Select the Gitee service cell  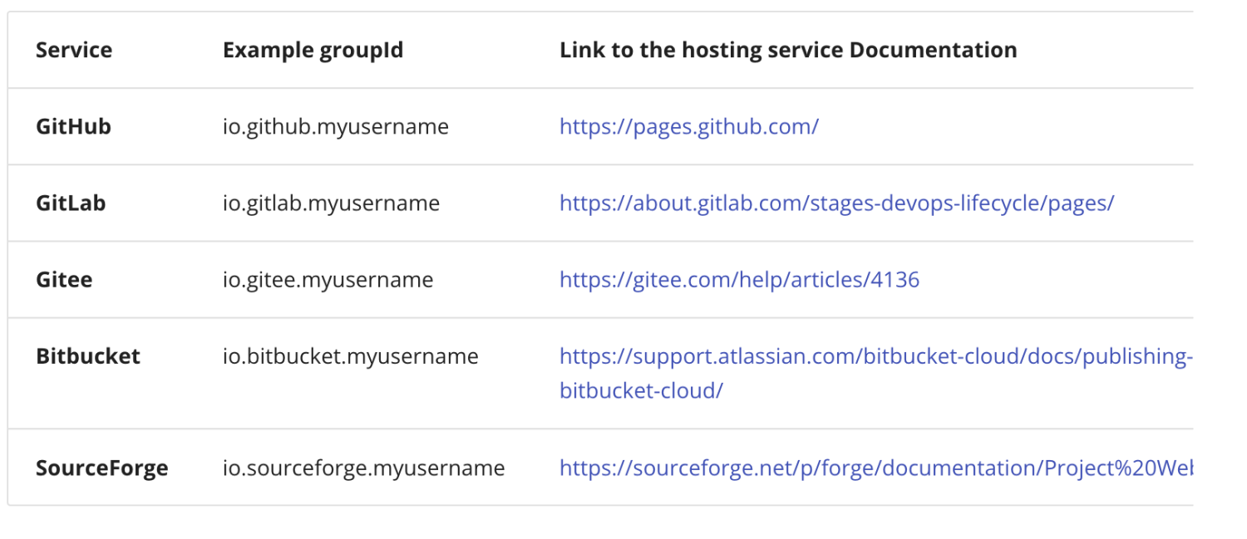64,280
